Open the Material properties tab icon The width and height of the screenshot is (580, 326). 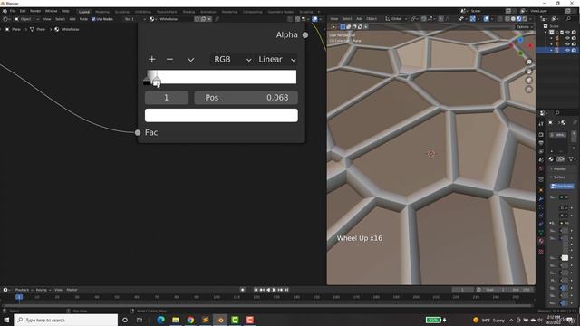tap(541, 241)
